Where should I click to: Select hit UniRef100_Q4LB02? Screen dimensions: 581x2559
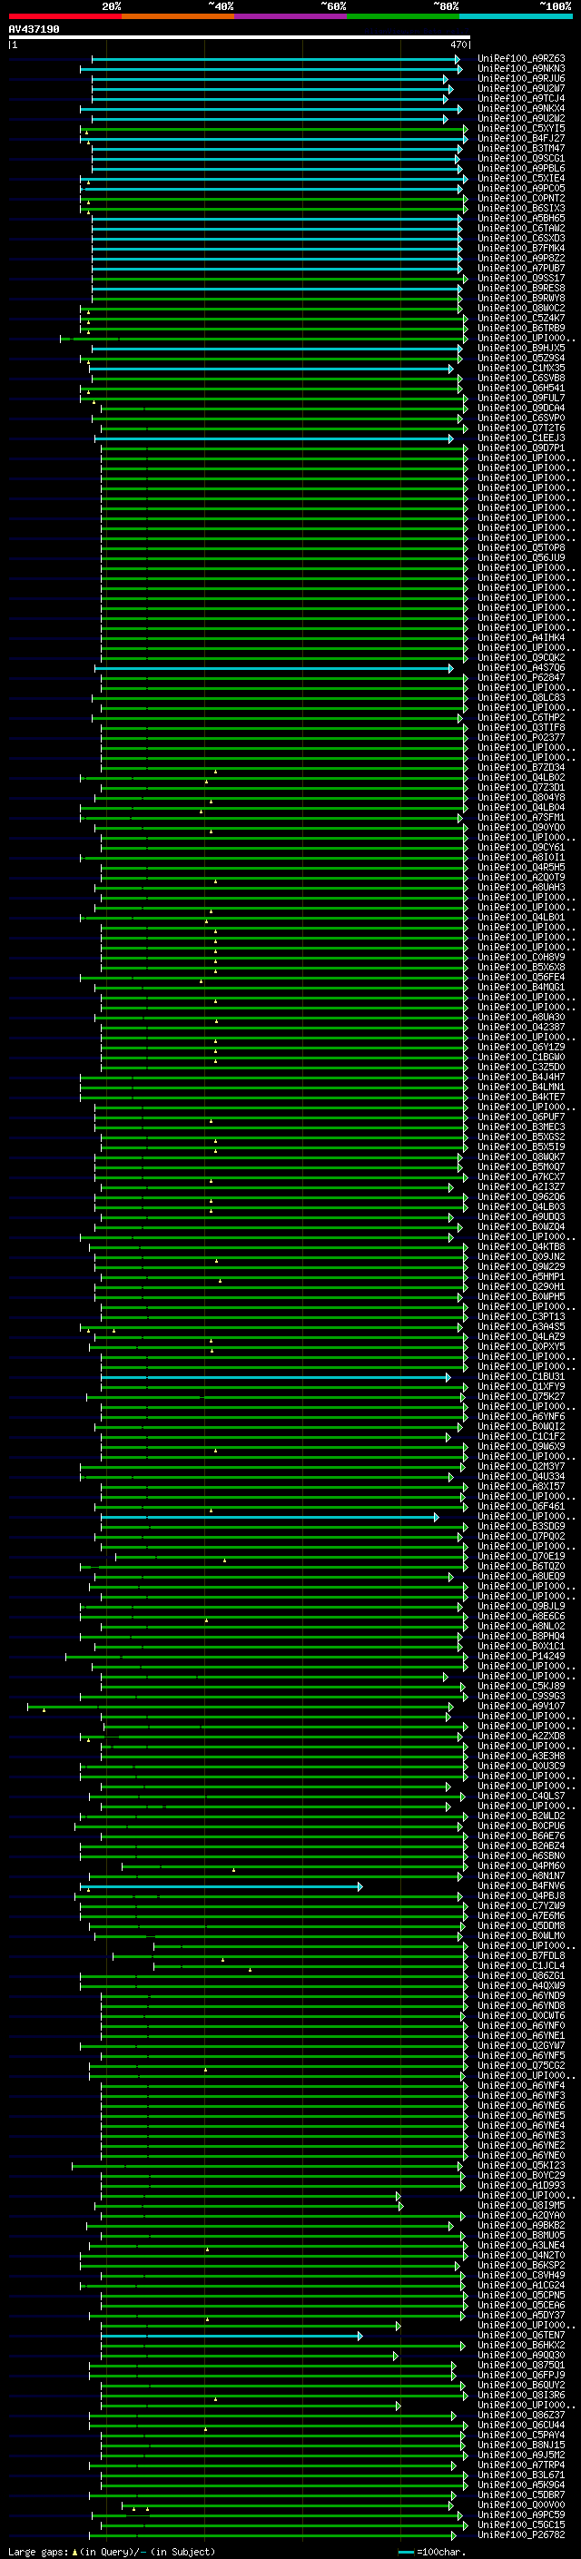click(521, 778)
